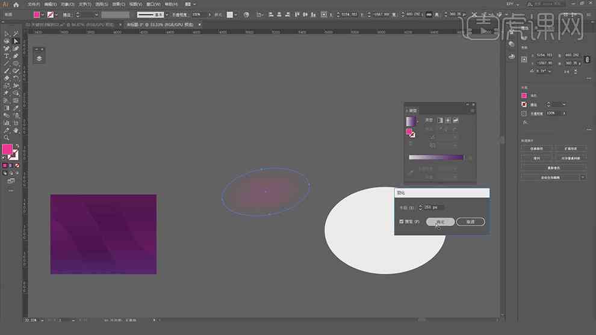
Task: Click the gradient preview thumbnail in Gradient panel
Action: point(411,121)
